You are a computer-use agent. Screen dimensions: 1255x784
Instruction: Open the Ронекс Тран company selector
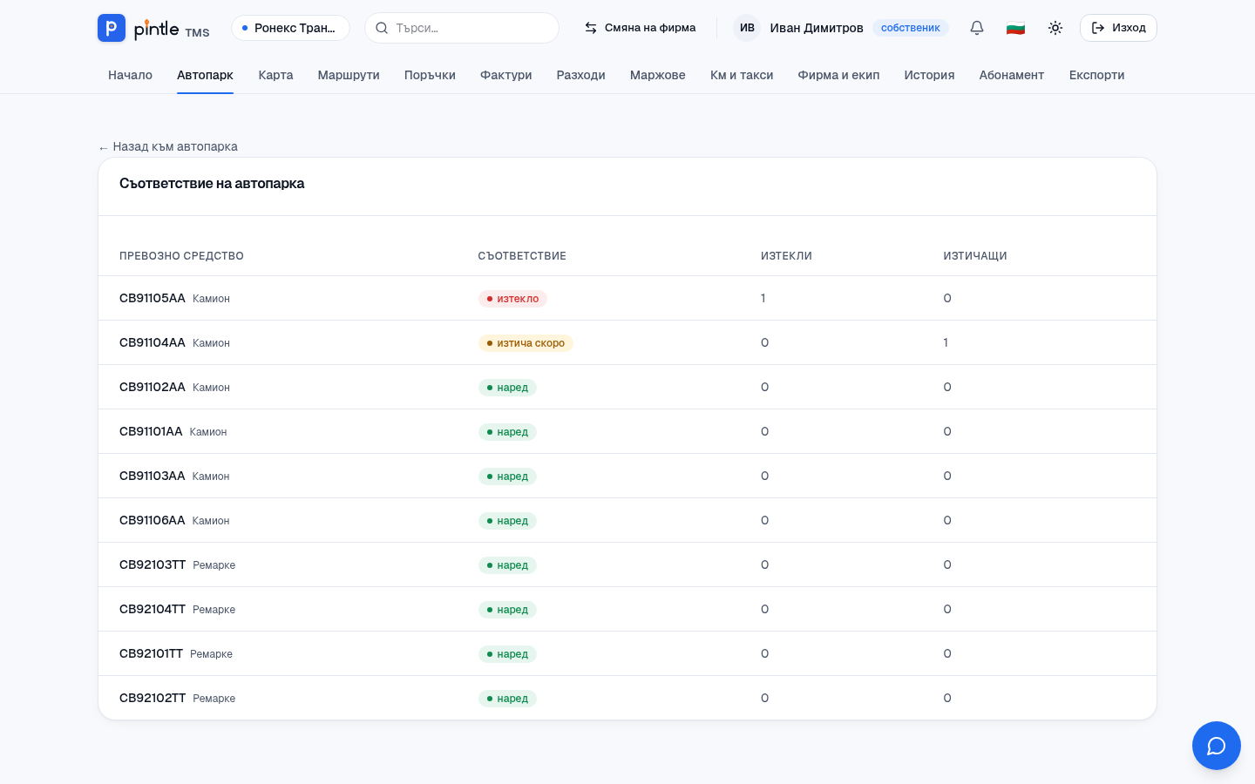290,28
